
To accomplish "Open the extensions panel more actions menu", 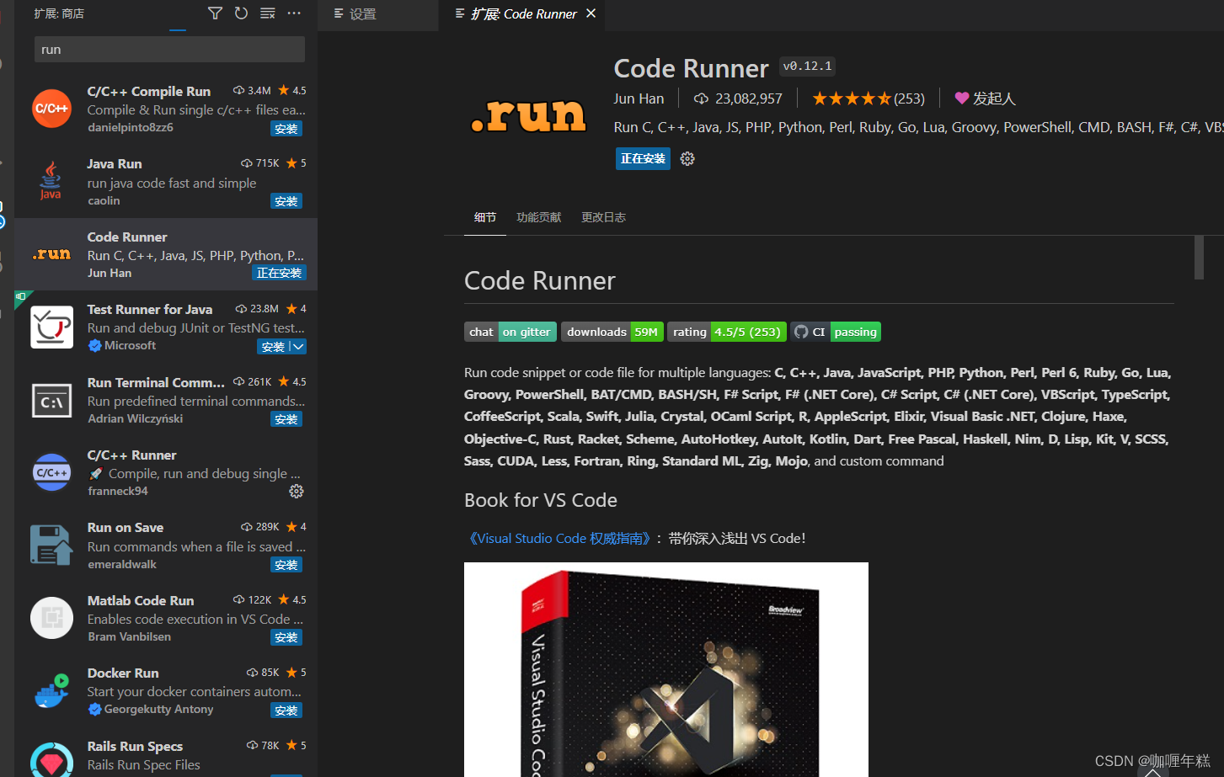I will pos(293,13).
